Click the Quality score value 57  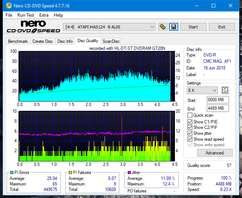pos(229,165)
